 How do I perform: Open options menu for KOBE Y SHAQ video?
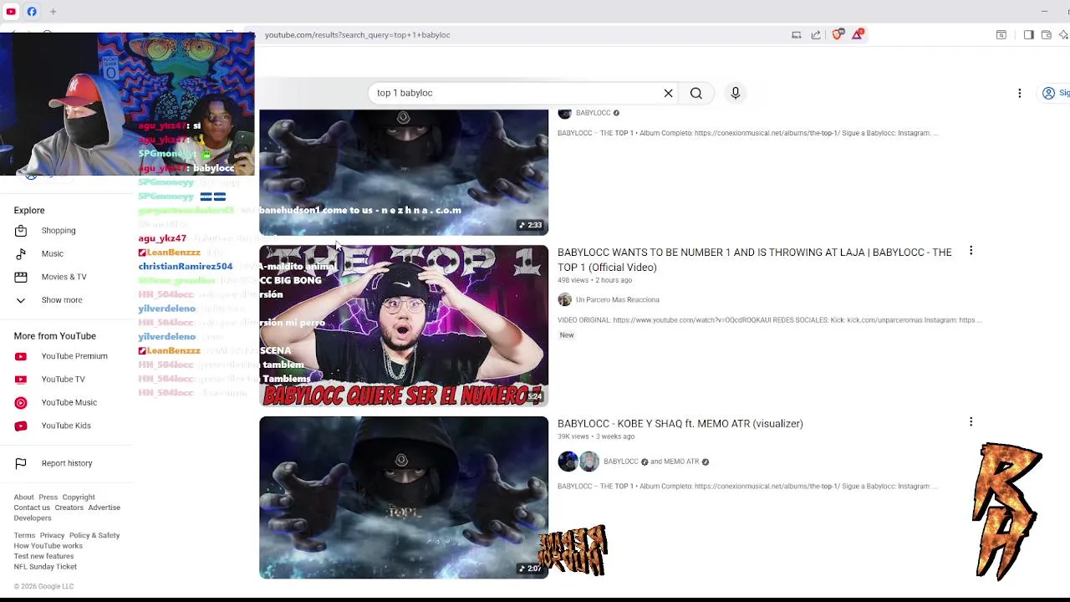click(x=971, y=422)
